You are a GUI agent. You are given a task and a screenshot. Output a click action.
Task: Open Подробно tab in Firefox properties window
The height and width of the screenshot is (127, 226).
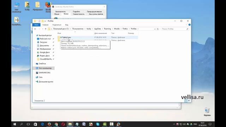click(76, 12)
